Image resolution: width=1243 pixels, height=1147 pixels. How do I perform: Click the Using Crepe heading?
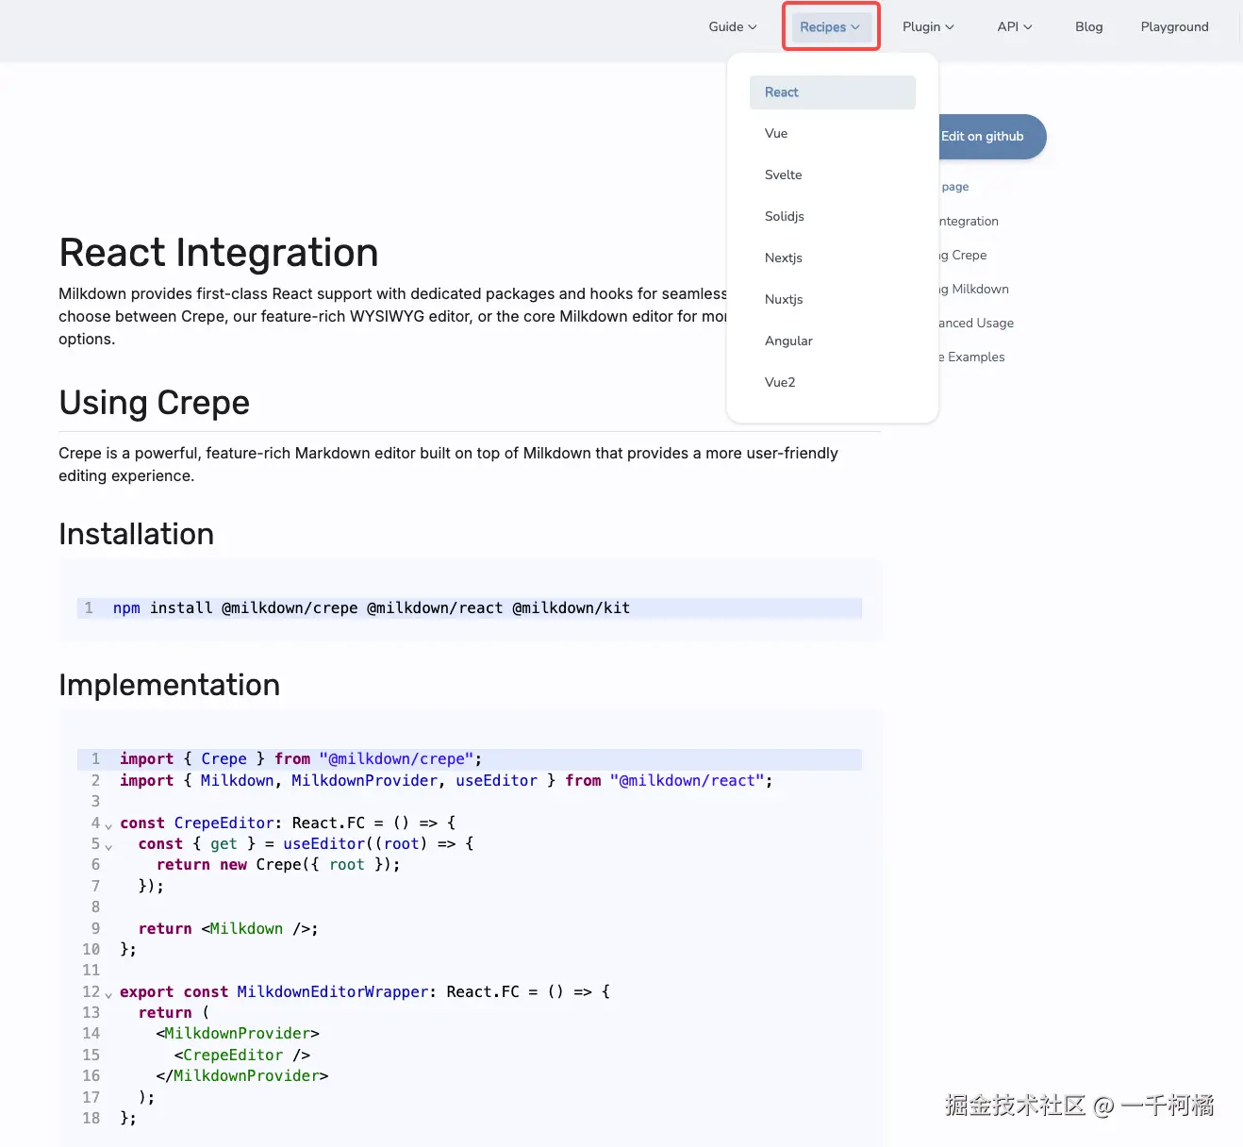(155, 403)
